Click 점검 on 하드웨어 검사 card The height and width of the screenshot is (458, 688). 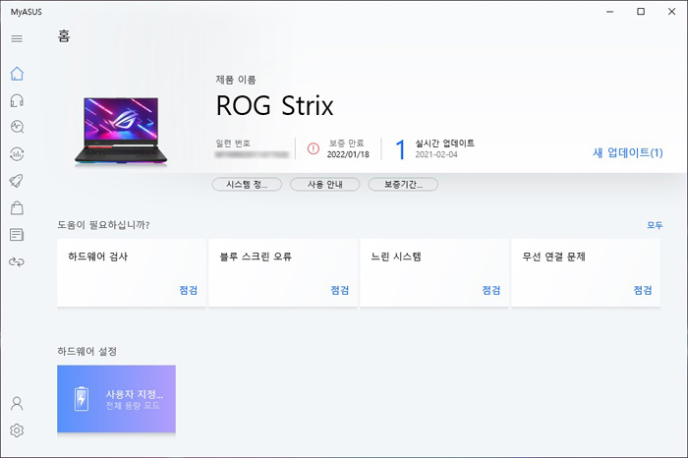click(x=189, y=290)
